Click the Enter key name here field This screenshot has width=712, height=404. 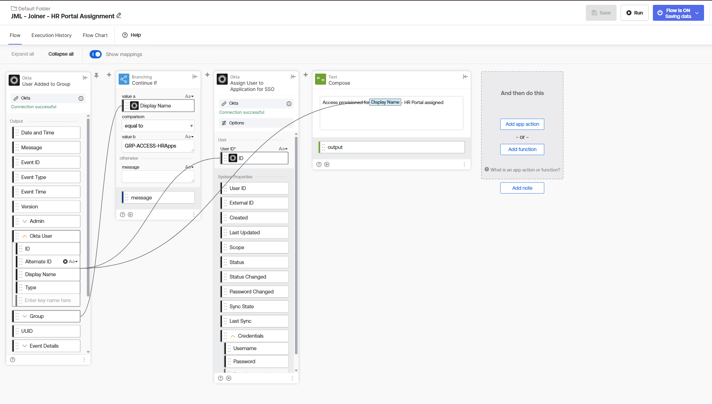tap(48, 300)
